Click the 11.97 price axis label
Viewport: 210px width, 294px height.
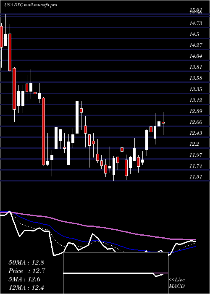coord(196,155)
